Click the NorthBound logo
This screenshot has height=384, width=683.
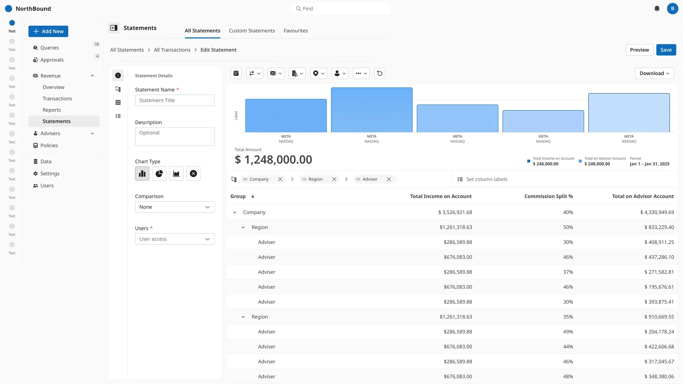tap(8, 8)
